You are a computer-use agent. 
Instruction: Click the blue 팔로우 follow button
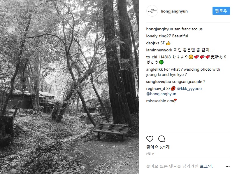coord(221,11)
